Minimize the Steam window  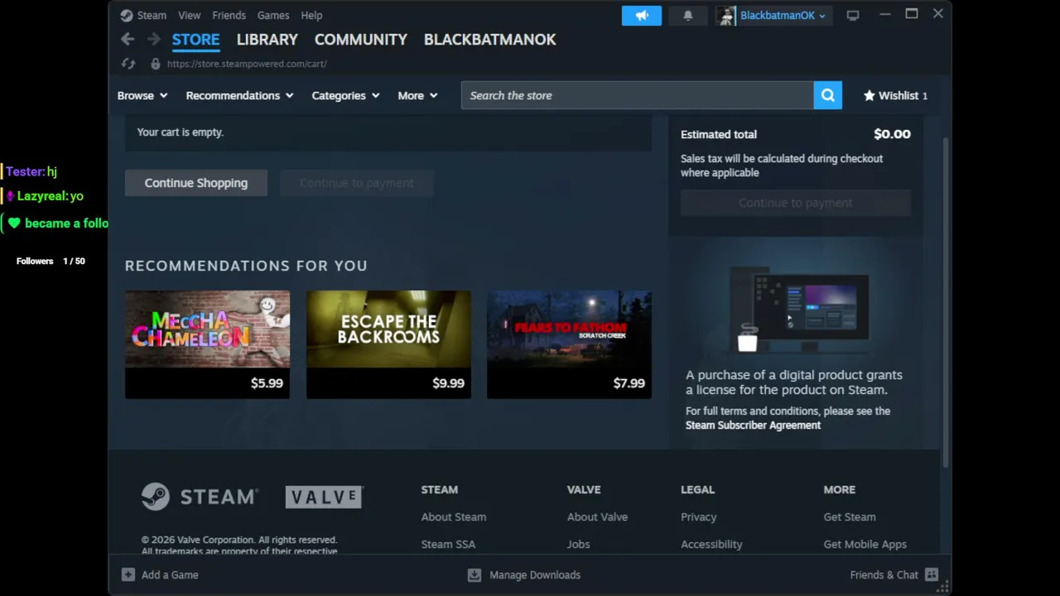(x=884, y=14)
